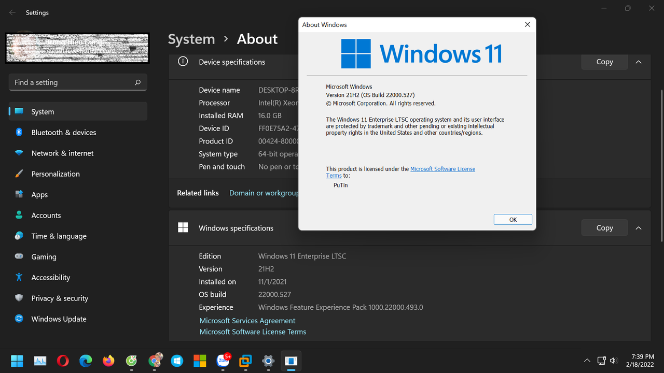Click the About Windows taskbar icon
This screenshot has height=373, width=664.
pyautogui.click(x=291, y=361)
